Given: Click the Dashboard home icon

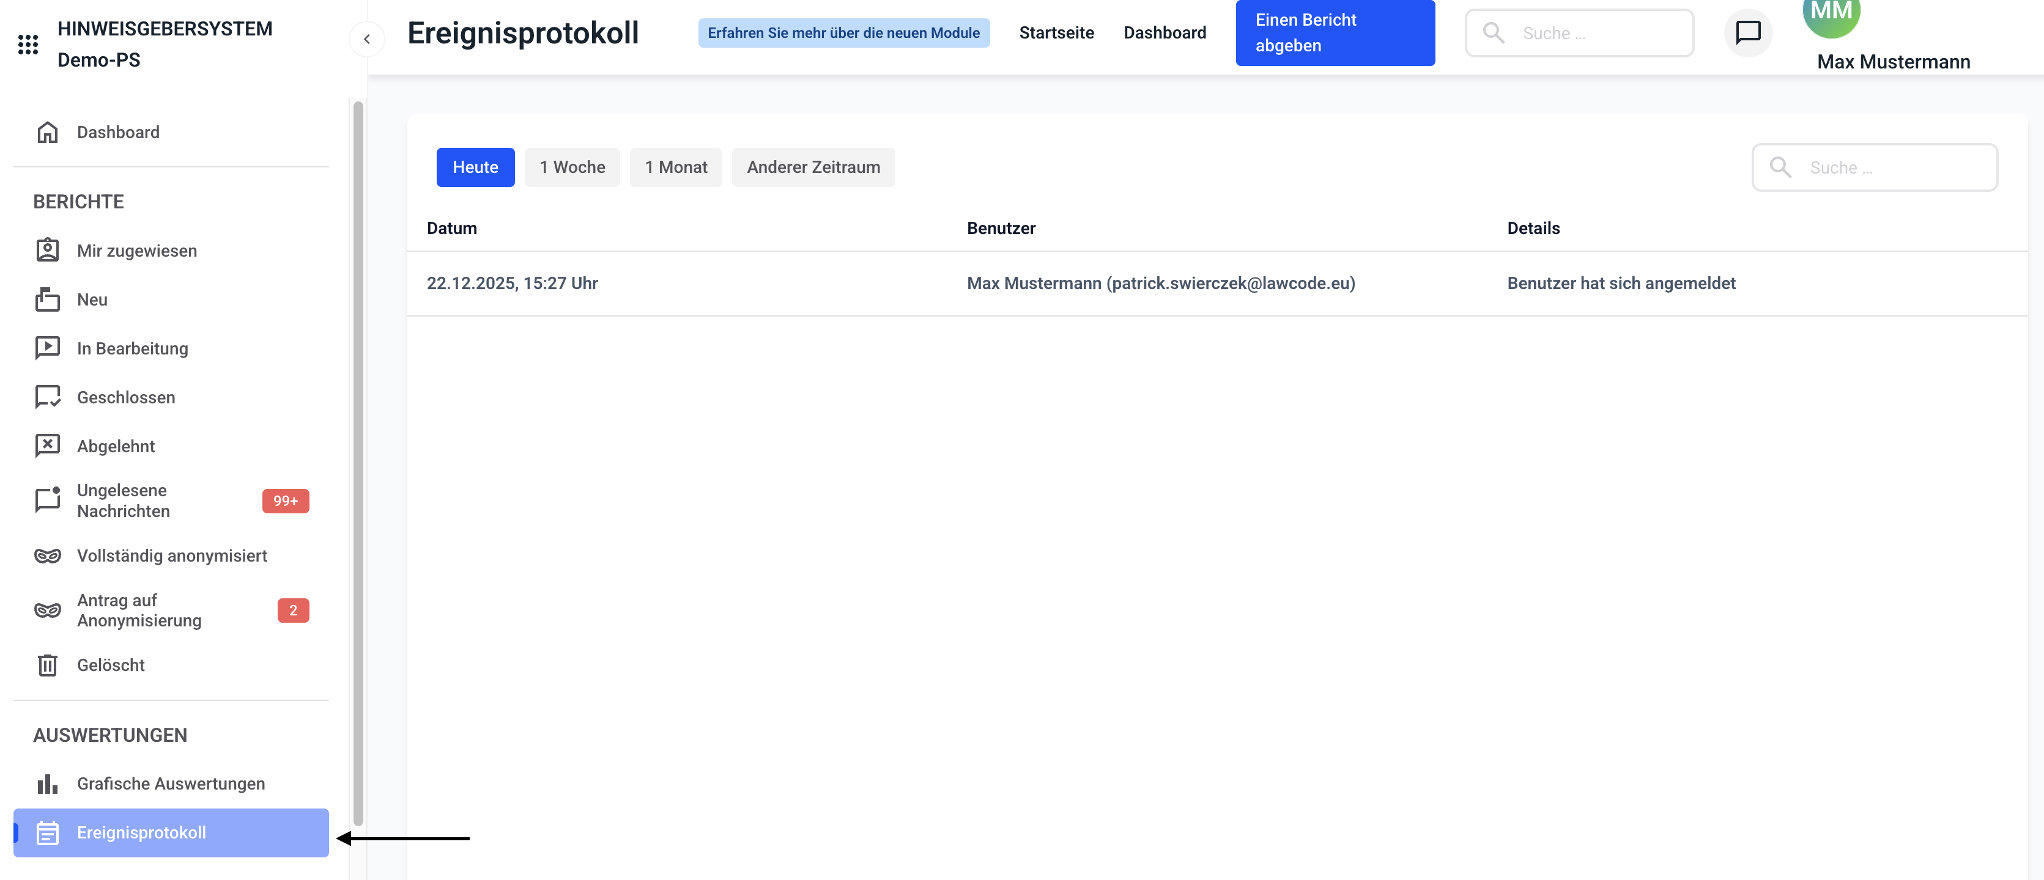Looking at the screenshot, I should click(48, 133).
